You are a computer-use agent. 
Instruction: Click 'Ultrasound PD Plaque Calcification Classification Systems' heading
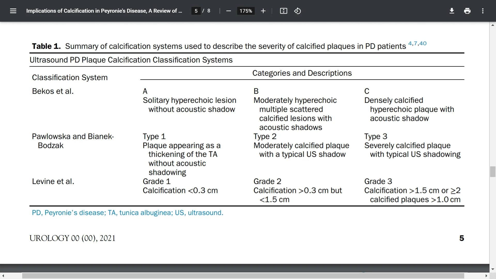tap(131, 60)
